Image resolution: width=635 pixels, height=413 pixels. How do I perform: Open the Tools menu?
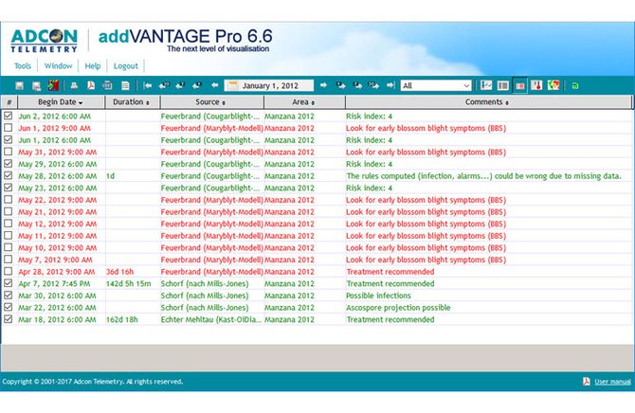tap(23, 66)
